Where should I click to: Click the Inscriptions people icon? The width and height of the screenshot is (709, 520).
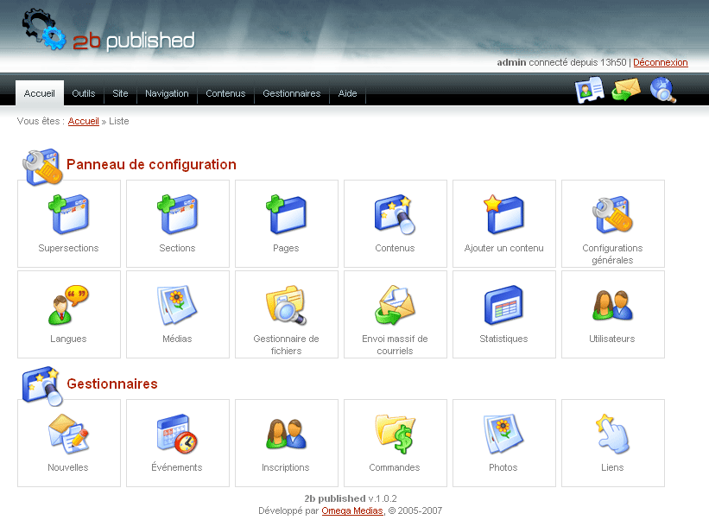point(286,434)
